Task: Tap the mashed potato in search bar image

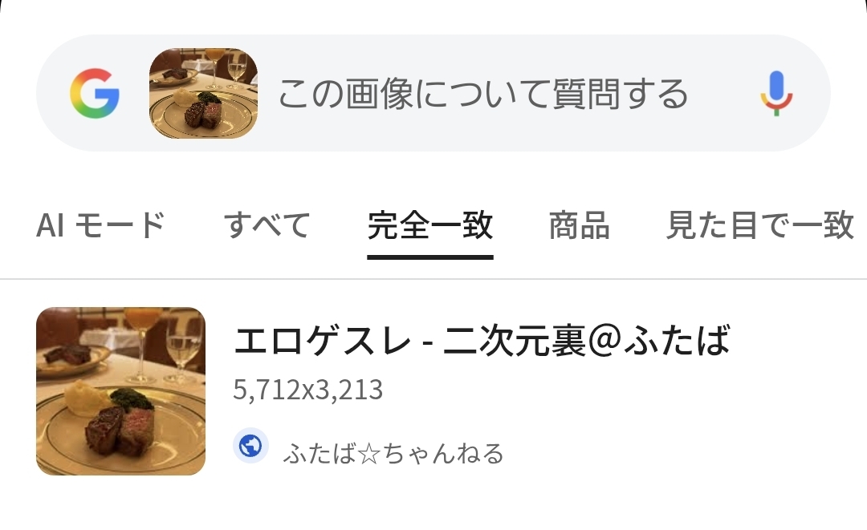Action: click(x=185, y=99)
